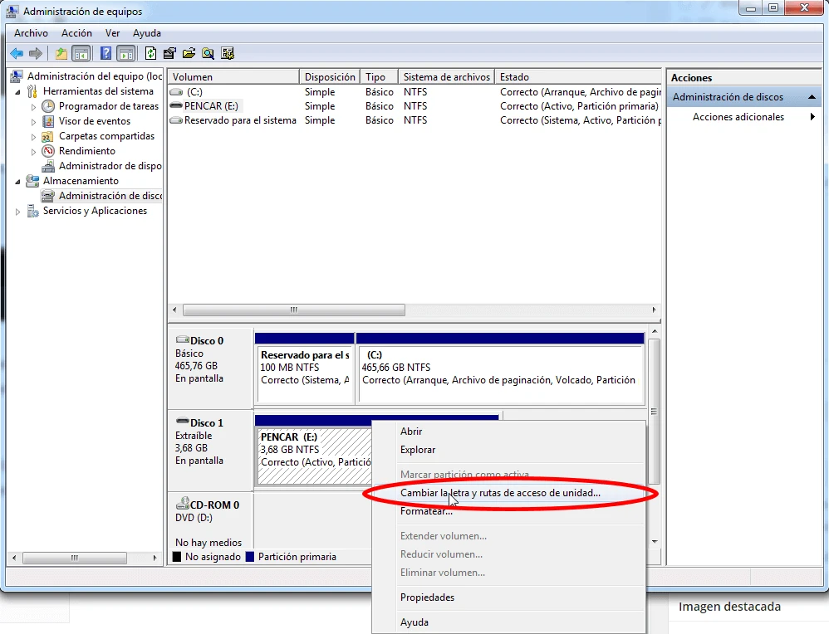Sort by Sistema de archivos column header
The width and height of the screenshot is (829, 634).
447,77
